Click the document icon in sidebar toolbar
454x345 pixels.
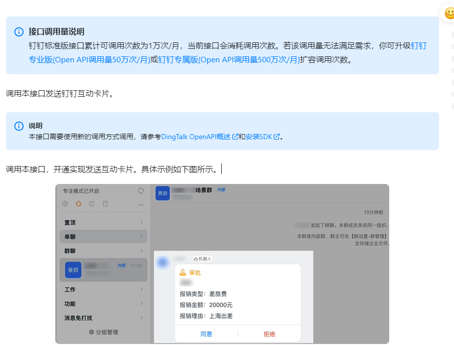[105, 203]
